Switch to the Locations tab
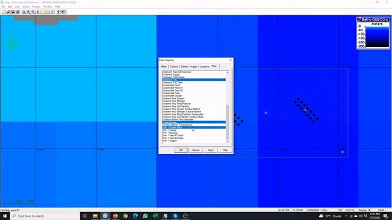 (204, 67)
